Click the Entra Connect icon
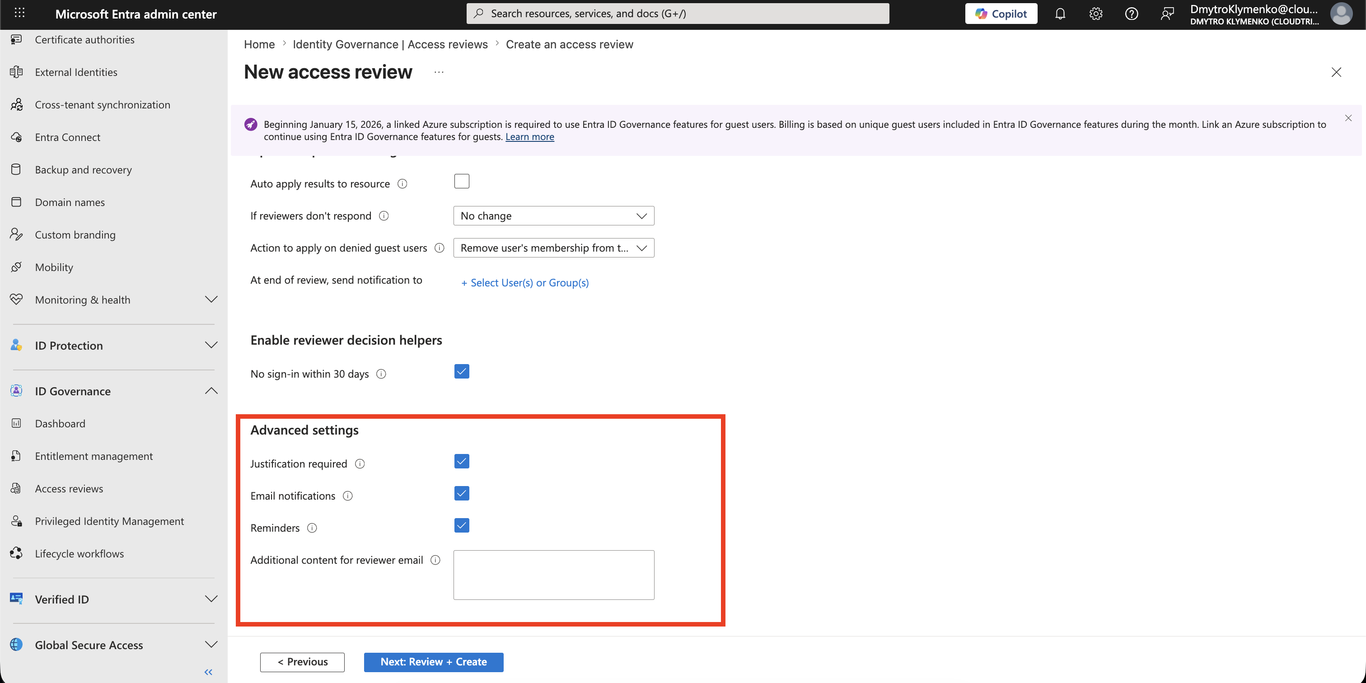 click(x=16, y=137)
